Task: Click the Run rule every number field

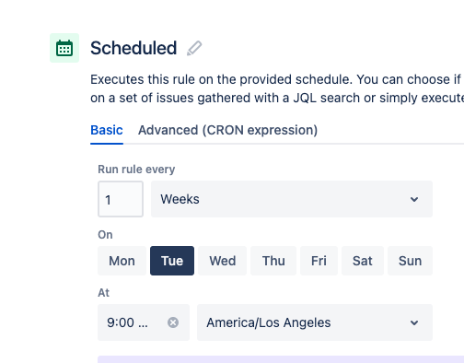Action: pyautogui.click(x=121, y=199)
